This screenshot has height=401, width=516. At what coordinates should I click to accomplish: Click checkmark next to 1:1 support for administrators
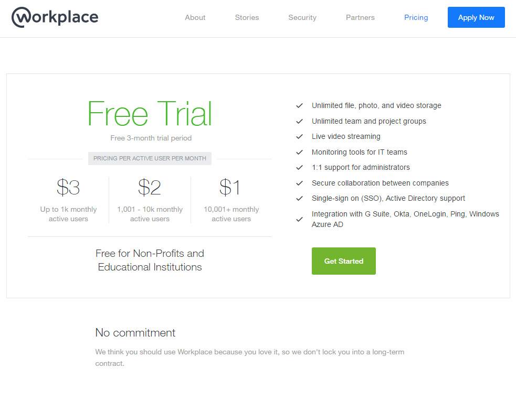(299, 168)
